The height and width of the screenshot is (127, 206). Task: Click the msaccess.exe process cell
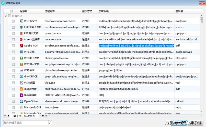coord(63,40)
